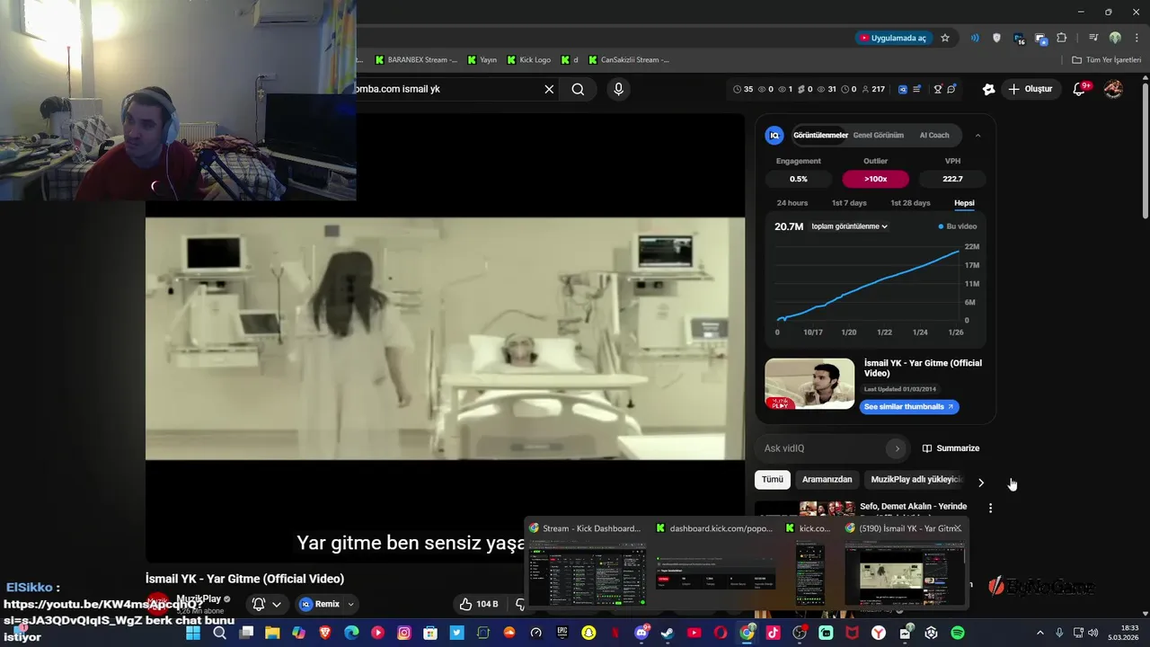Open the YouTube account avatar menu
The width and height of the screenshot is (1150, 647).
pos(1113,89)
